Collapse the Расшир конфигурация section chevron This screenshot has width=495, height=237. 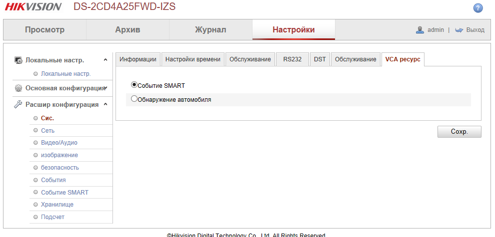[x=105, y=104]
